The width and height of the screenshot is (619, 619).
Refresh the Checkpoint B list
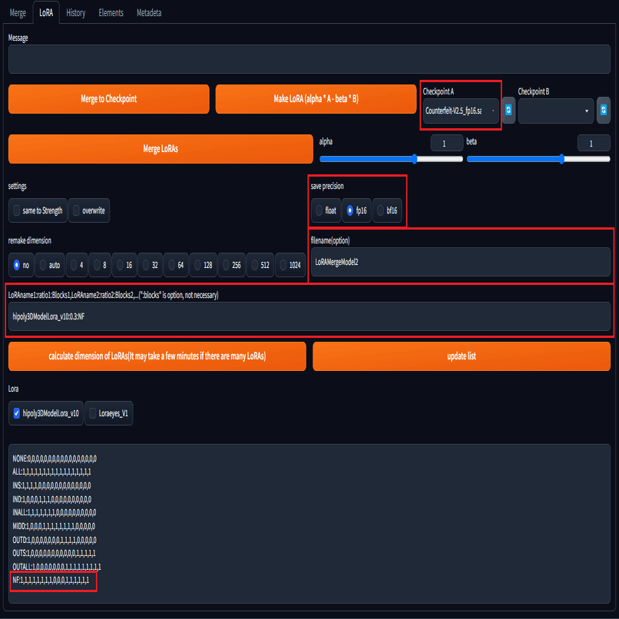coord(603,110)
